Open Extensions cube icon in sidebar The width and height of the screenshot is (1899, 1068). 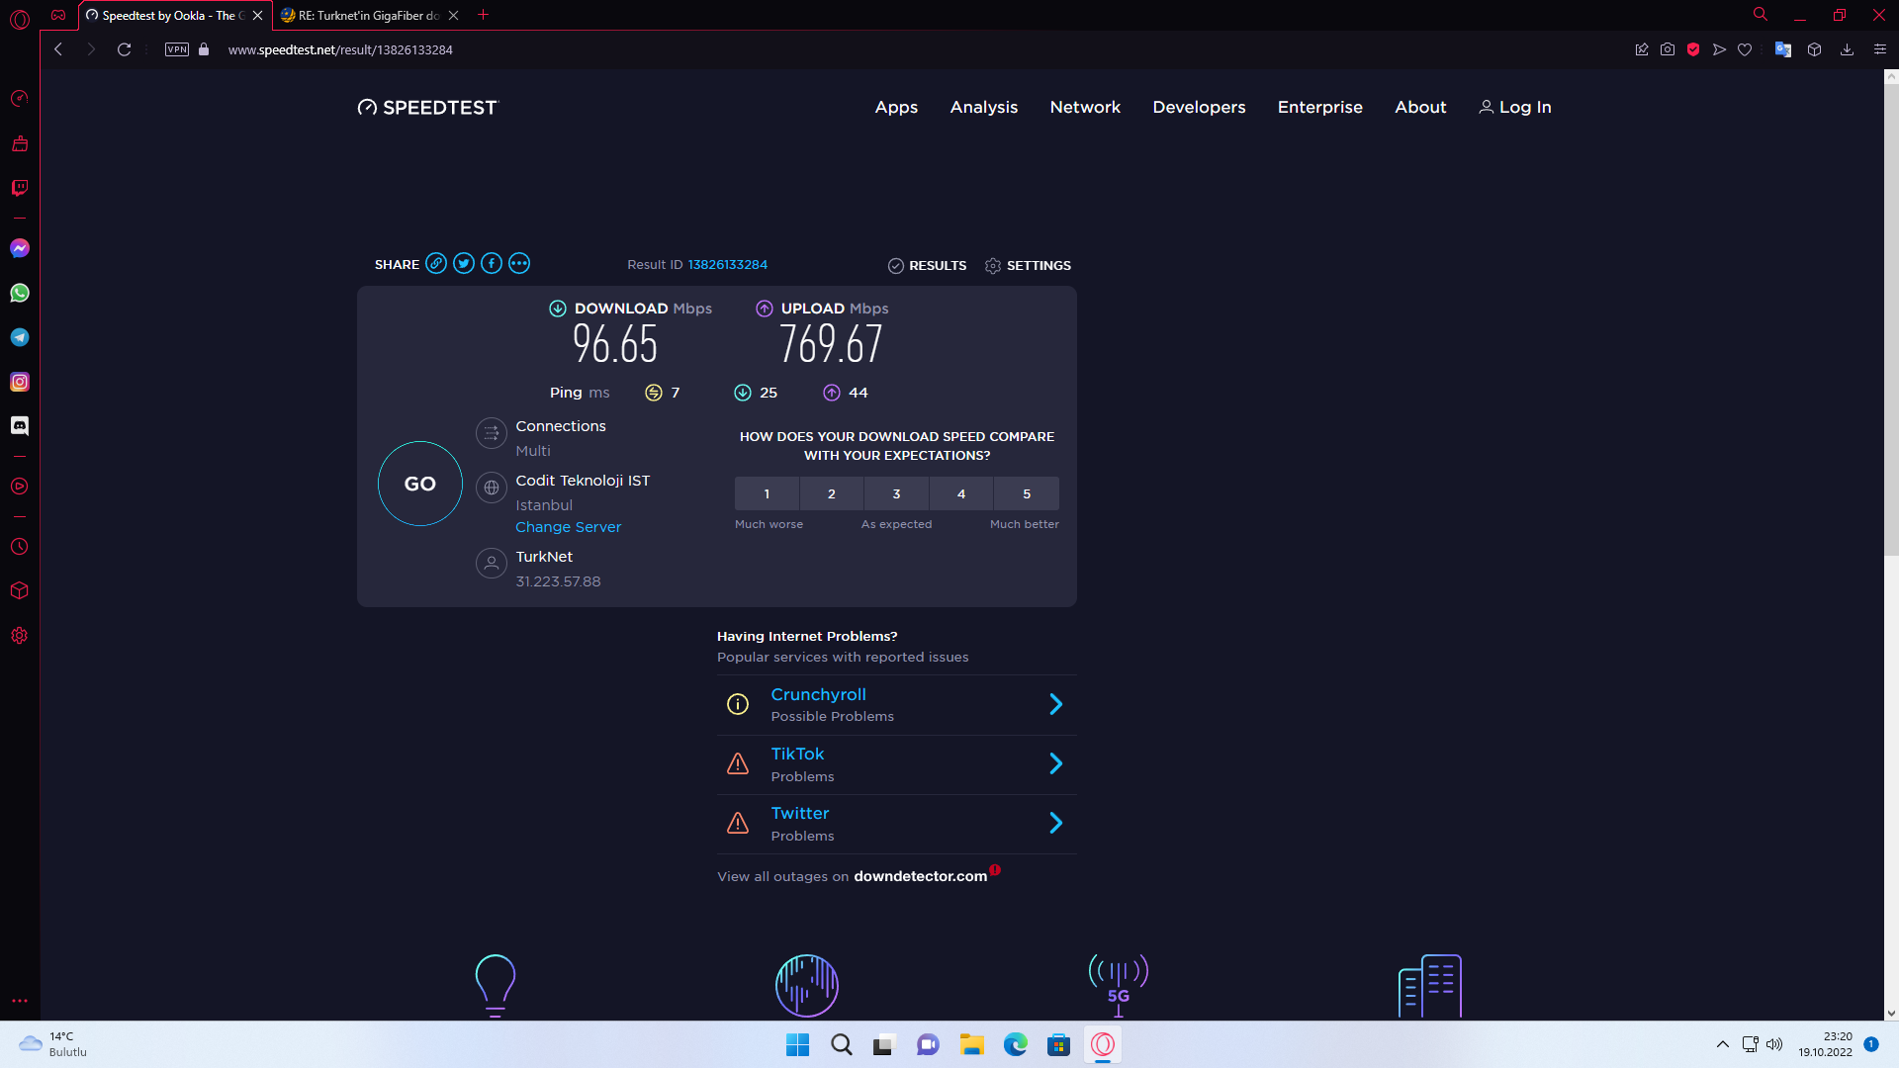[x=20, y=590]
